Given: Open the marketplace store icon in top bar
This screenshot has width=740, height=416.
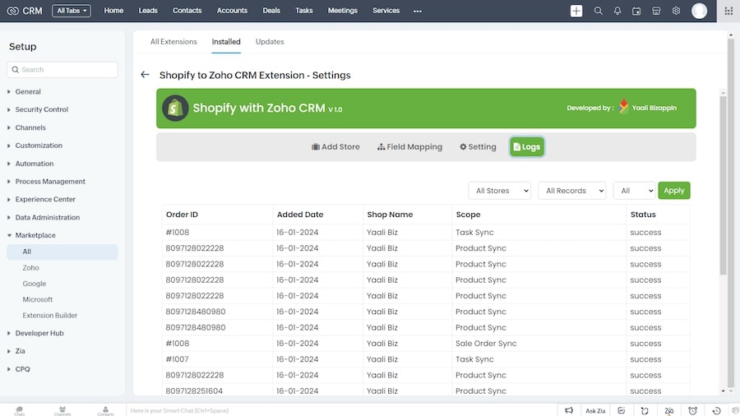Looking at the screenshot, I should click(656, 11).
